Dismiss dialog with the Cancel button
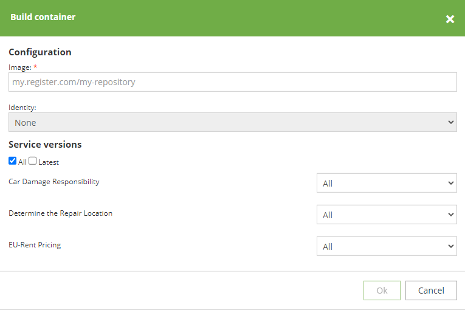Viewport: 465px width, 310px height. point(431,291)
